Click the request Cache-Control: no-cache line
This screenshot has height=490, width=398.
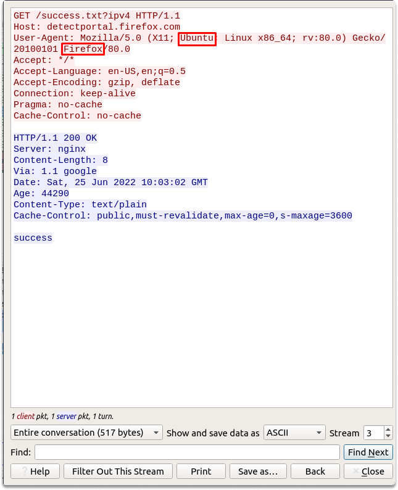pyautogui.click(x=77, y=115)
